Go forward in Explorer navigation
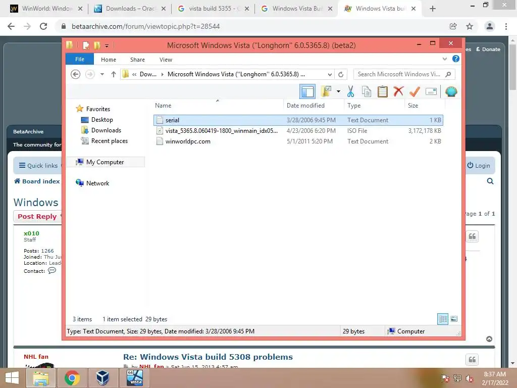 [x=90, y=74]
